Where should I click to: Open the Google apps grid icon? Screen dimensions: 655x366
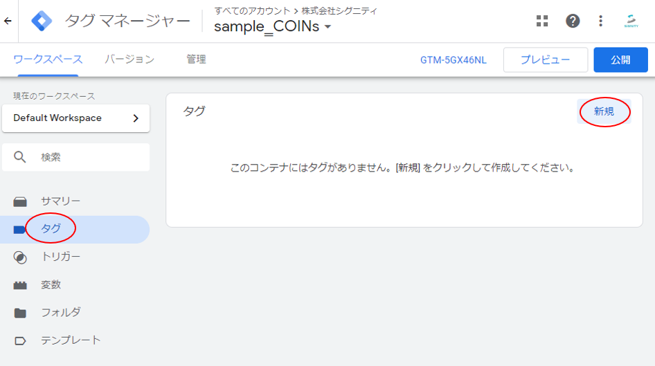click(542, 21)
